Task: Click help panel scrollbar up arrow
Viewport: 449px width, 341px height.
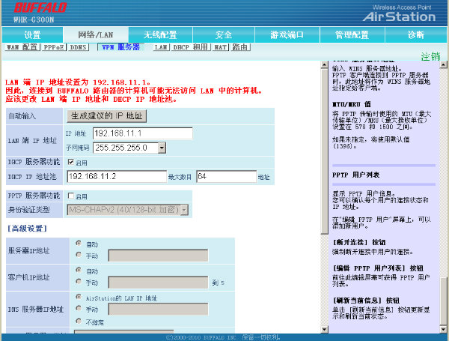Action: (x=443, y=64)
